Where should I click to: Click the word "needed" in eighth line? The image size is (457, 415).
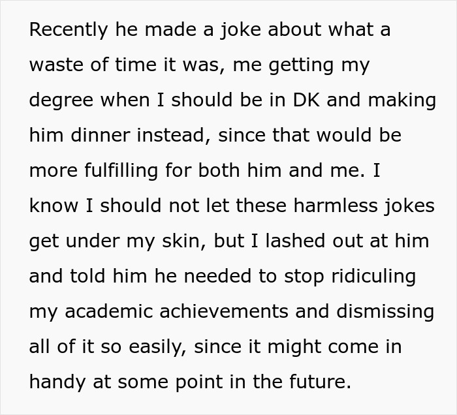coord(217,276)
